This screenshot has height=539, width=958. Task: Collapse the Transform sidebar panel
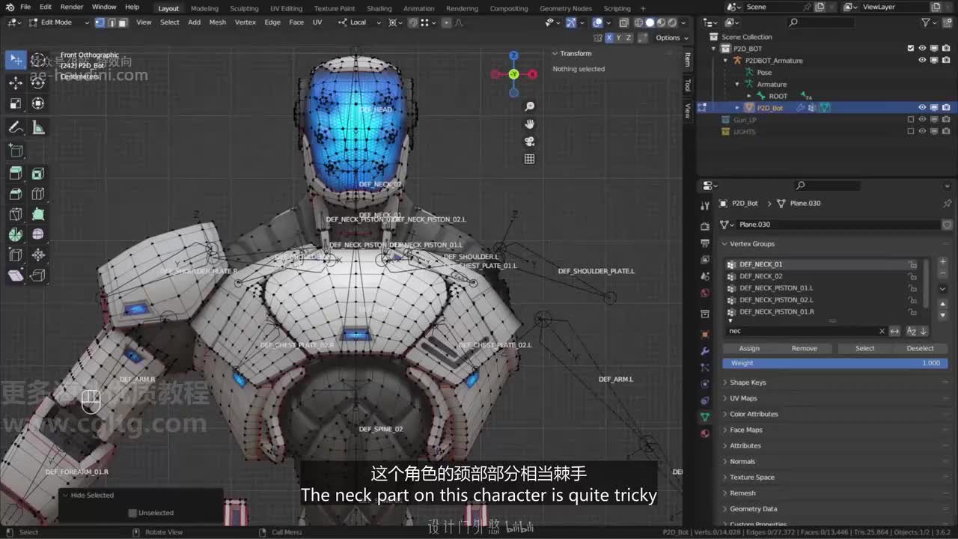point(555,53)
